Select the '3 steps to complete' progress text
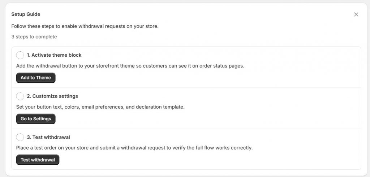Screen dimensions: 370x177 click(34, 37)
